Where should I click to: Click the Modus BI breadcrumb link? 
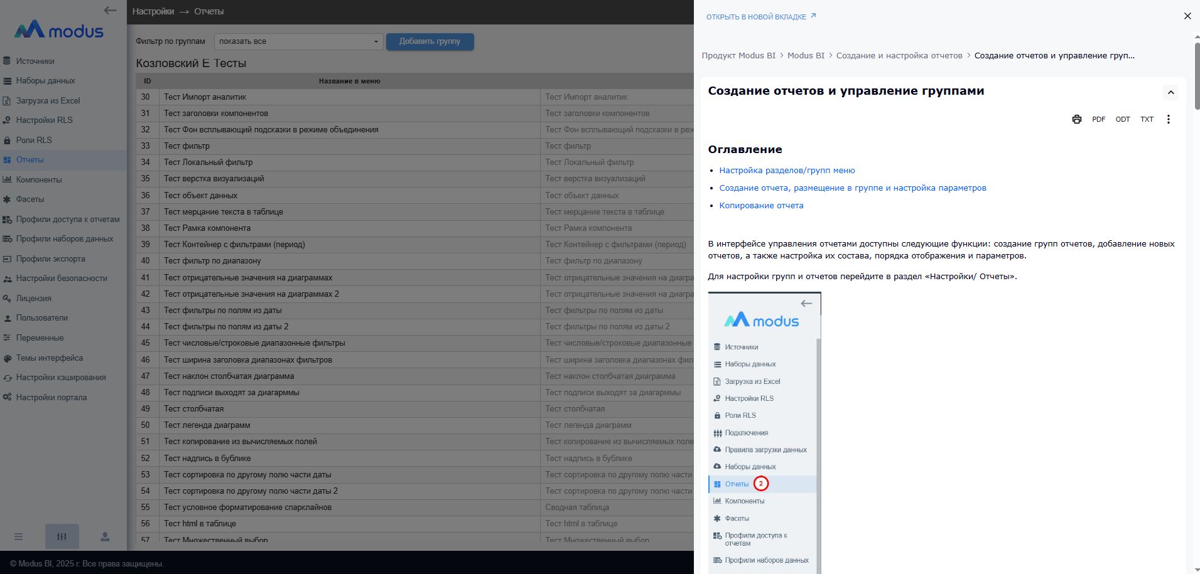point(806,55)
